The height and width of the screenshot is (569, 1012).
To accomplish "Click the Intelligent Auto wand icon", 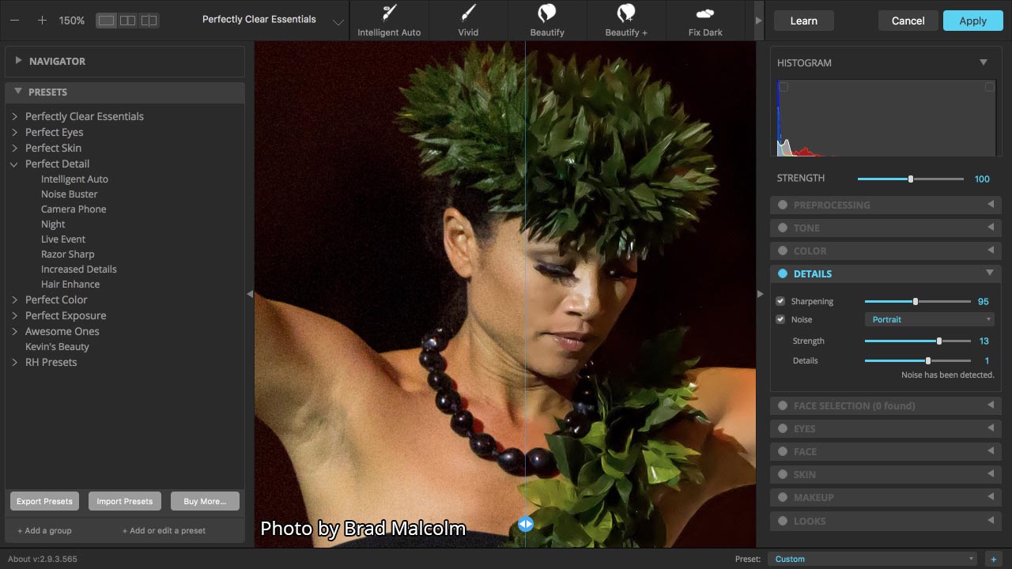I will point(389,13).
